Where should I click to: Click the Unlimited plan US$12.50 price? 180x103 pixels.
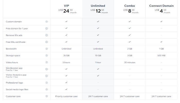pyautogui.click(x=98, y=11)
